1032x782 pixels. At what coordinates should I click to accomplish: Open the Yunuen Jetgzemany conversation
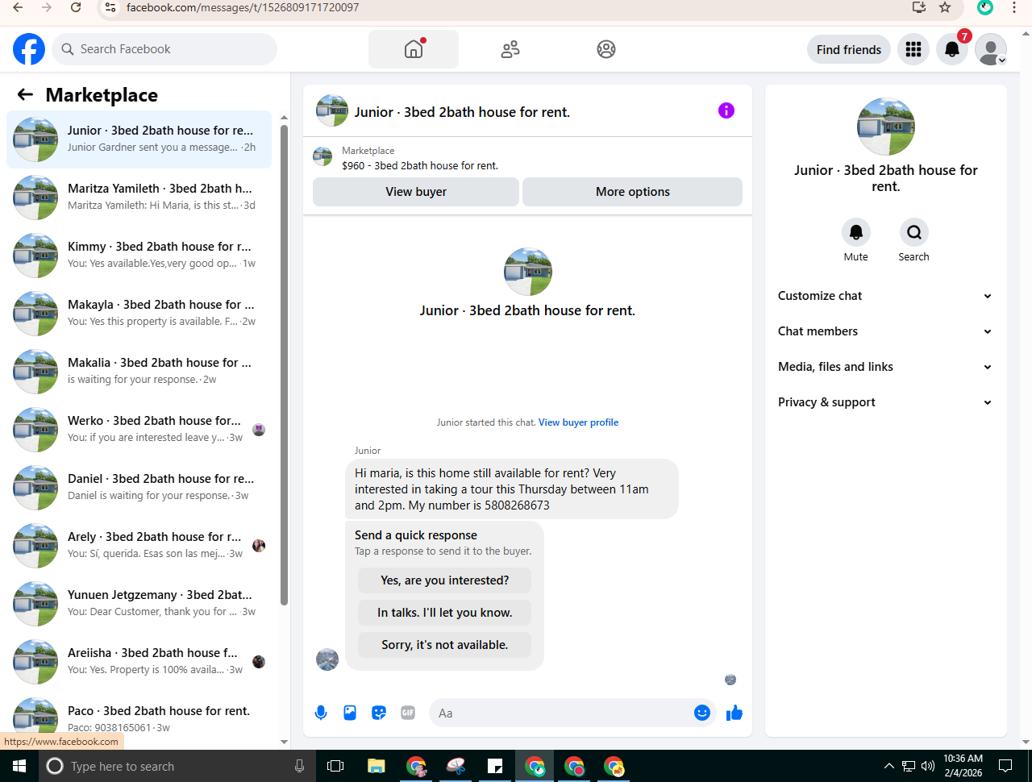pyautogui.click(x=139, y=604)
